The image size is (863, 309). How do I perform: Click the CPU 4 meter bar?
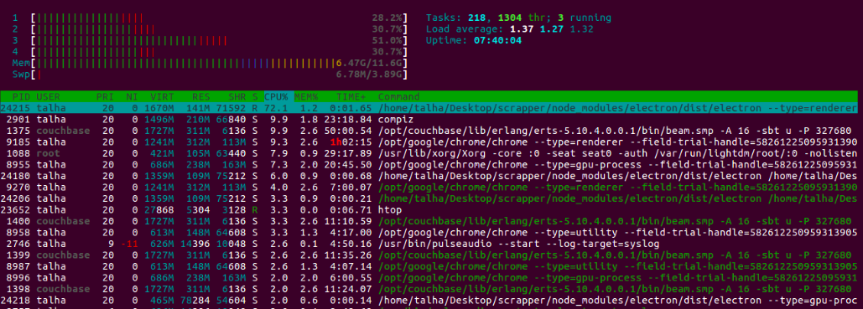(x=219, y=52)
